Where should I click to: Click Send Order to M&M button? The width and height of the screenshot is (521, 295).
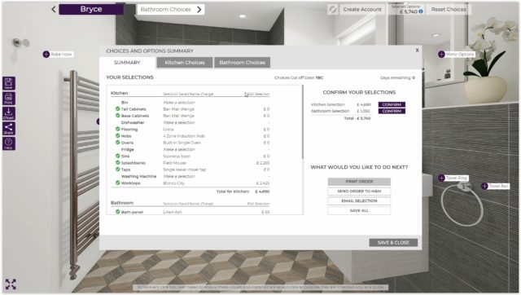point(359,192)
